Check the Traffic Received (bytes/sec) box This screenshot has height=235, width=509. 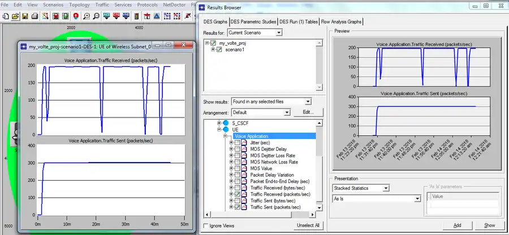coord(238,188)
